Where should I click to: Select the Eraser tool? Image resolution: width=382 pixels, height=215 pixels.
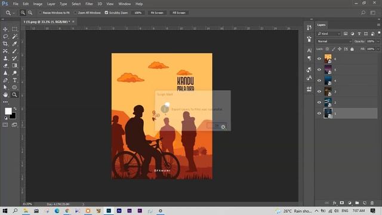[x=5, y=66]
